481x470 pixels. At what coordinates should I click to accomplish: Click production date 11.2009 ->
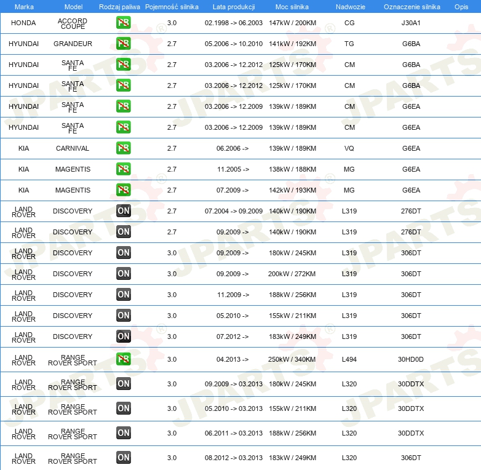click(x=233, y=295)
